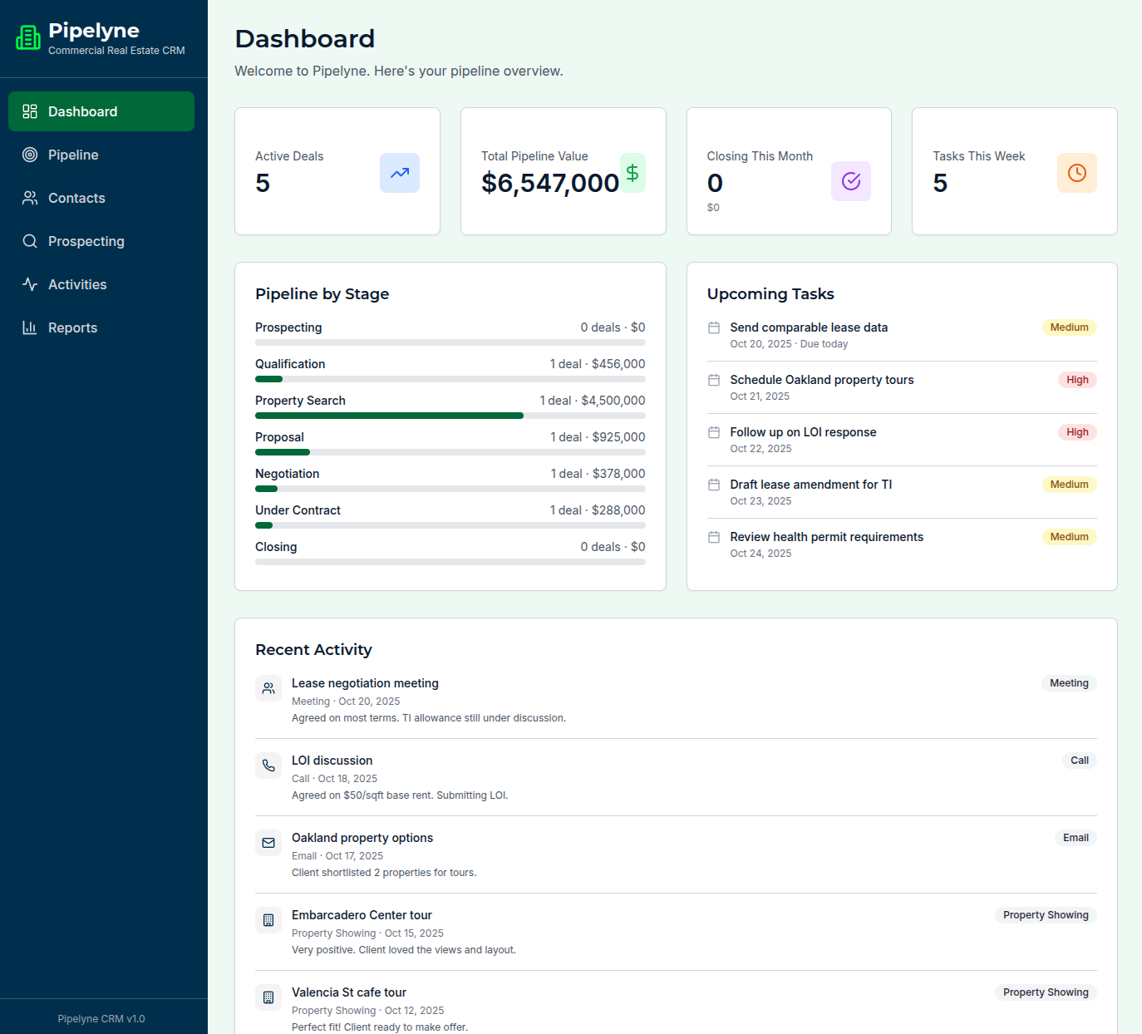Viewport: 1142px width, 1034px height.
Task: Click the trending arrow icon on Active Deals
Action: click(400, 173)
